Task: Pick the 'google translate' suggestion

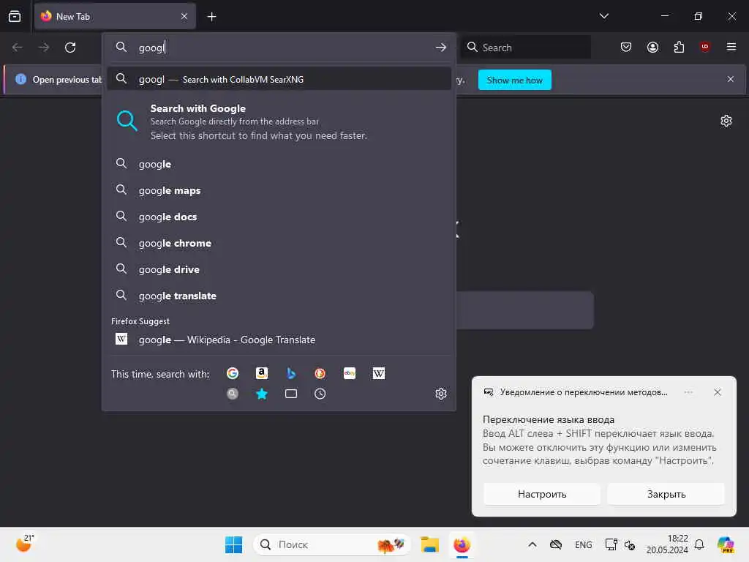Action: pos(279,296)
